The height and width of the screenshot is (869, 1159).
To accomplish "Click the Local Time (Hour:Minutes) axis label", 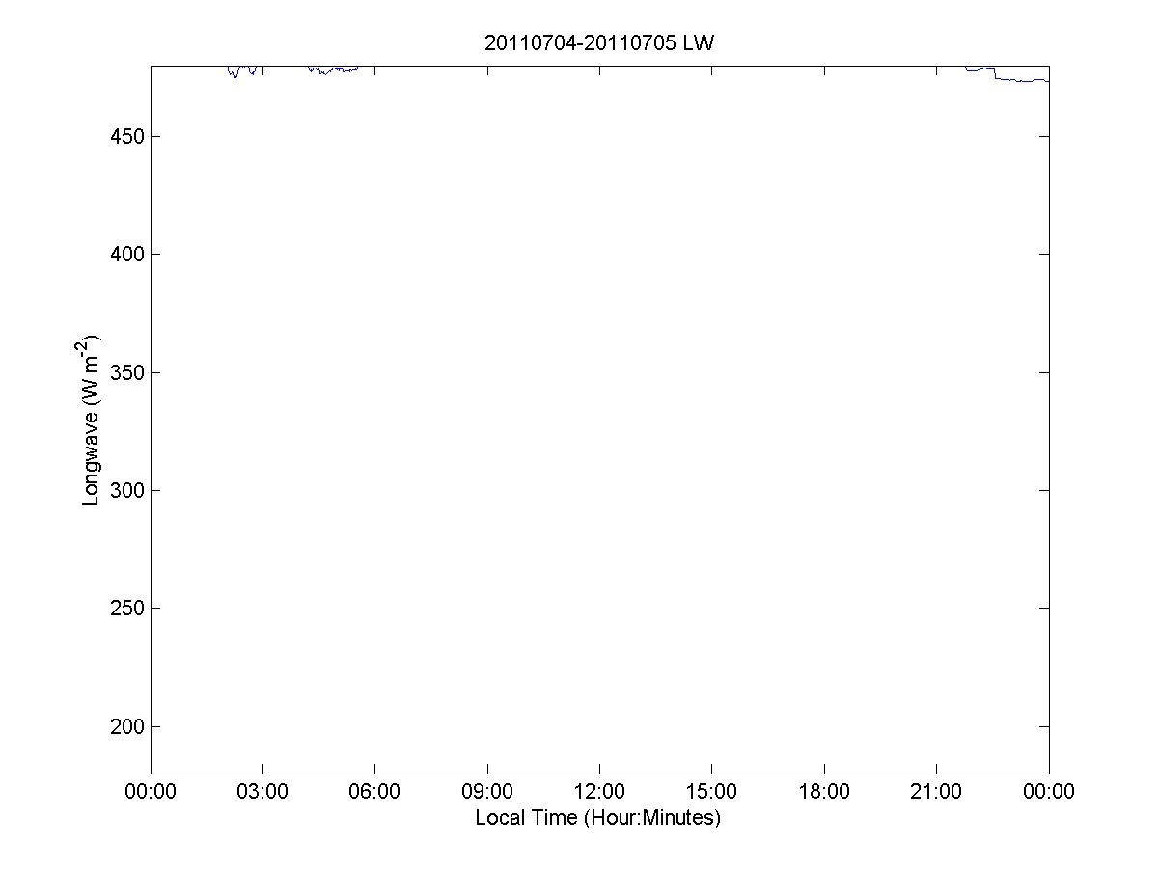I will (598, 818).
